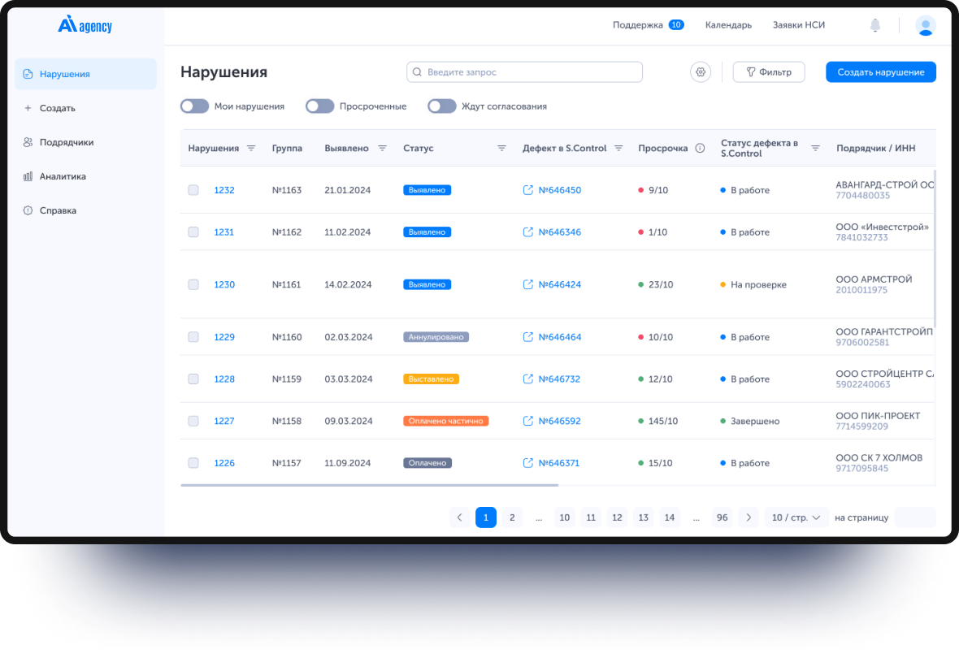The height and width of the screenshot is (658, 959).
Task: Click filter icon in Выявлено column header
Action: click(382, 149)
